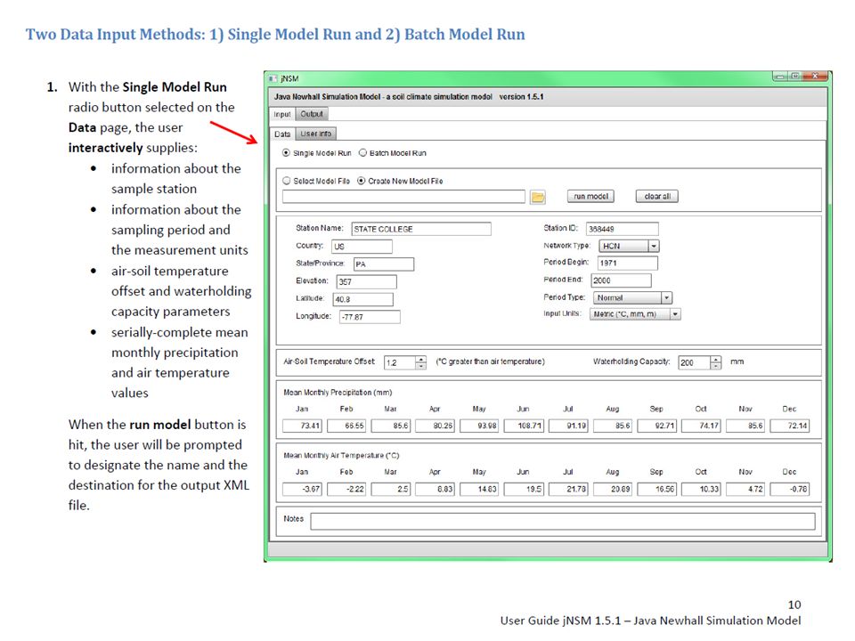
Task: Click August precipitation field 85.6
Action: point(613,426)
